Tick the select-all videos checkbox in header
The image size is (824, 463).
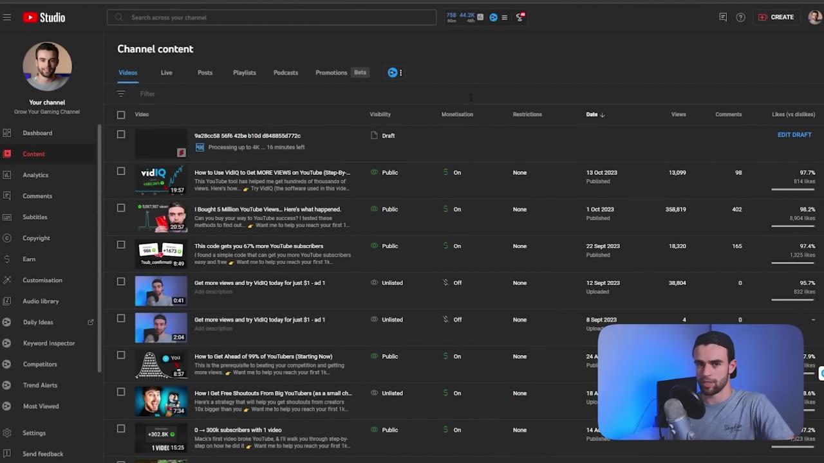tap(121, 114)
